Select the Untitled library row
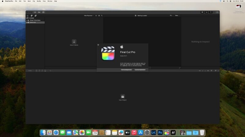The image size is (245, 137). coord(35,18)
